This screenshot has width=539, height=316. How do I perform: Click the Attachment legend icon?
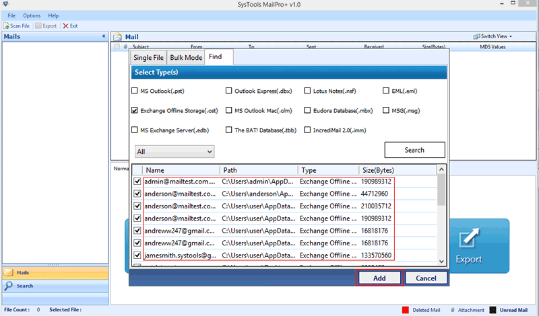point(453,310)
